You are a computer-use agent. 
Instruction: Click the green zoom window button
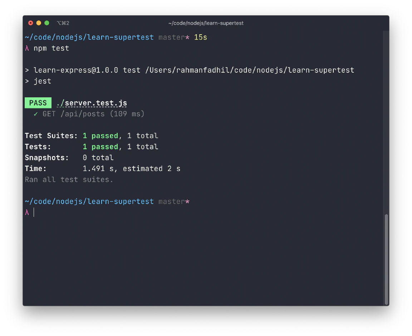[x=47, y=23]
